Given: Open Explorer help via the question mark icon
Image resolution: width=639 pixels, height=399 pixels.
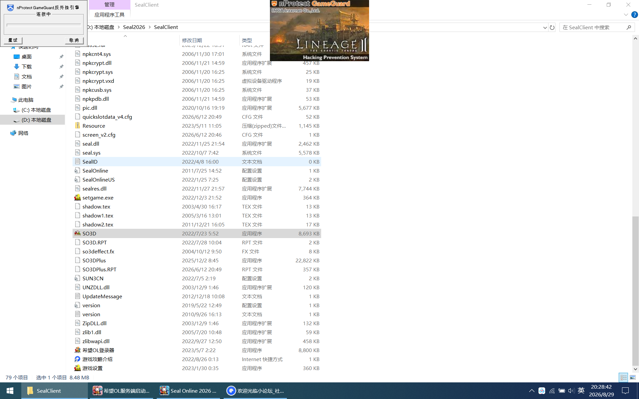Looking at the screenshot, I should [635, 15].
